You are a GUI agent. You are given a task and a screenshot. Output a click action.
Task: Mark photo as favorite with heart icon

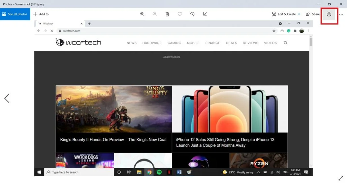(x=180, y=14)
